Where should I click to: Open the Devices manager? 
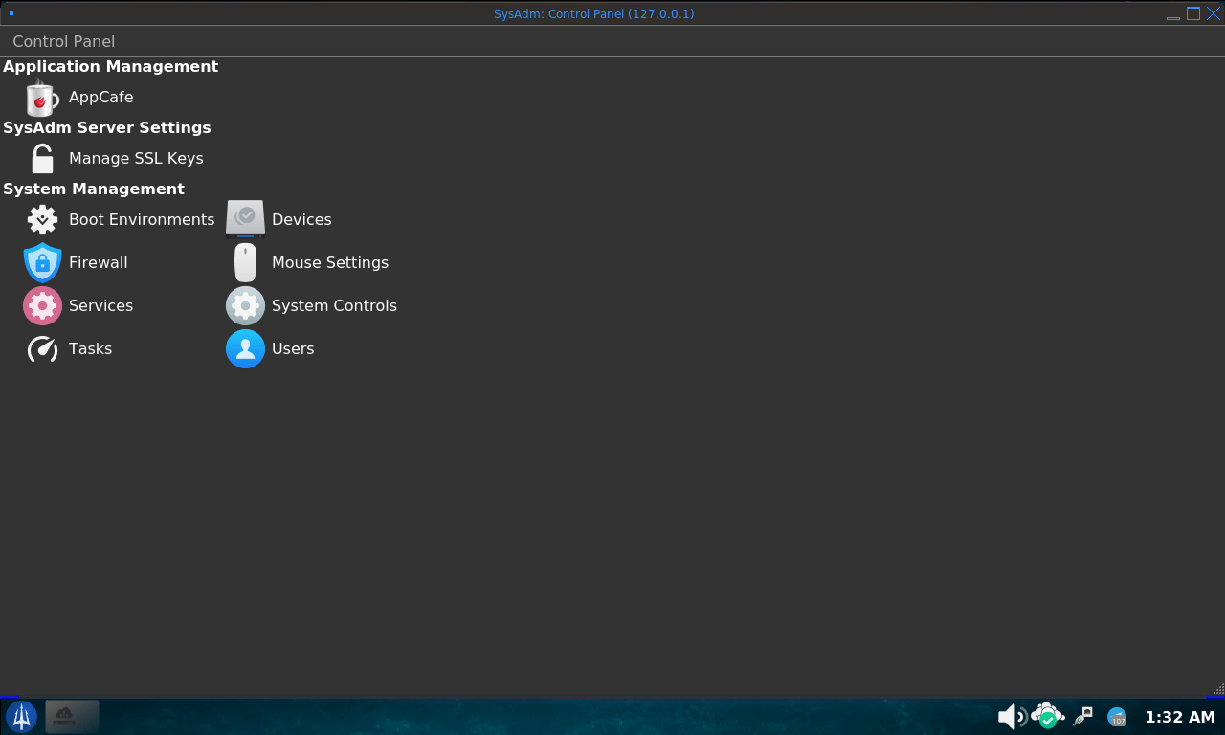click(x=279, y=220)
